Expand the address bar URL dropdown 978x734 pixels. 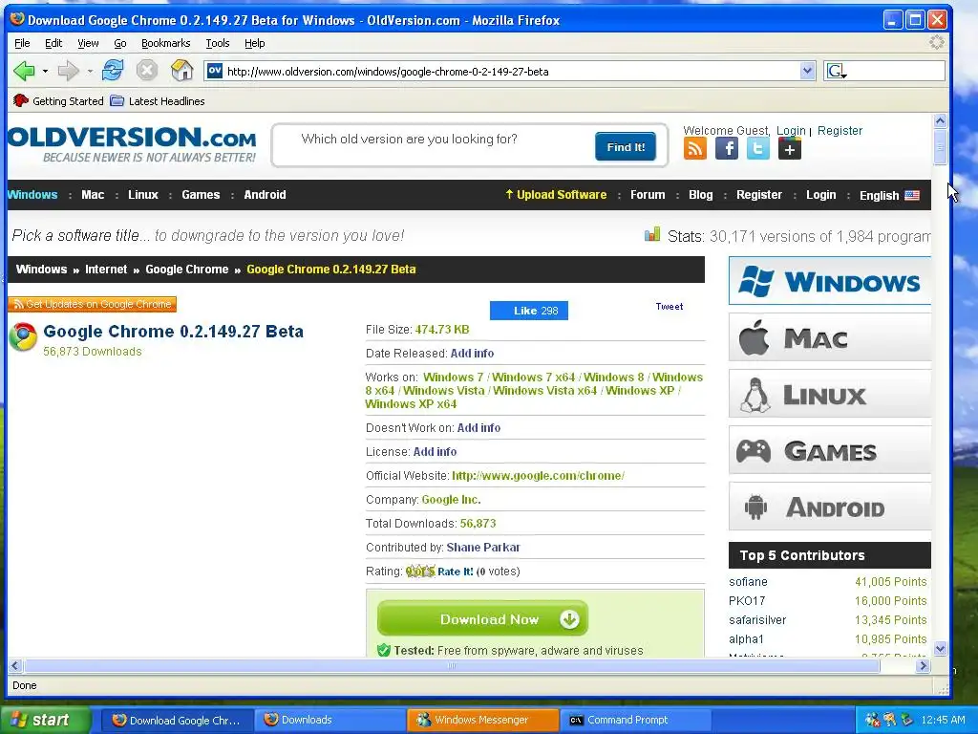[x=808, y=71]
